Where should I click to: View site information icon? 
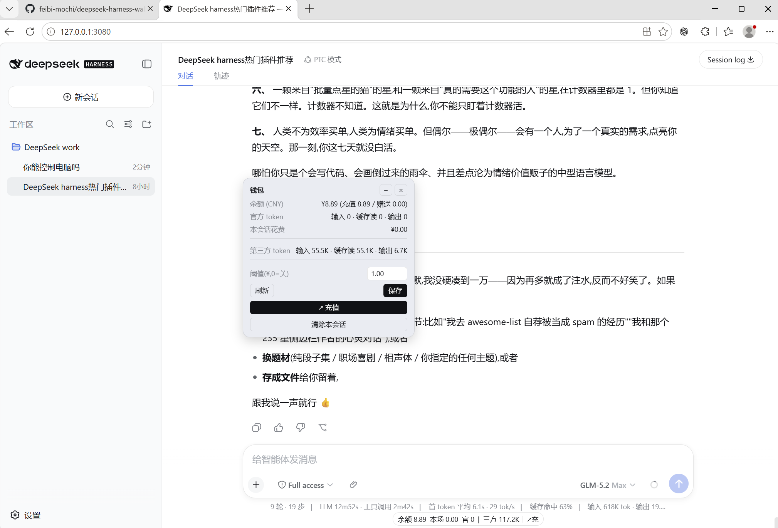[51, 32]
